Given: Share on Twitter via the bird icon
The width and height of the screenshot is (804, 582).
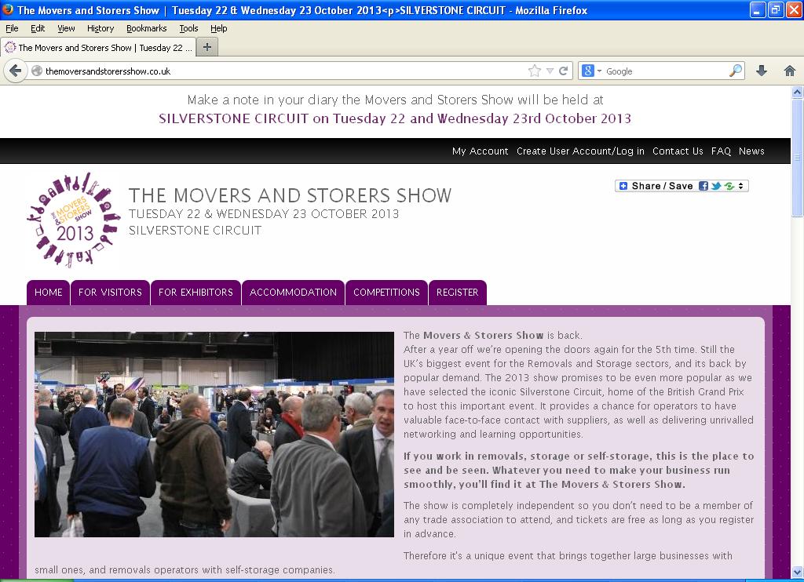Looking at the screenshot, I should click(716, 186).
